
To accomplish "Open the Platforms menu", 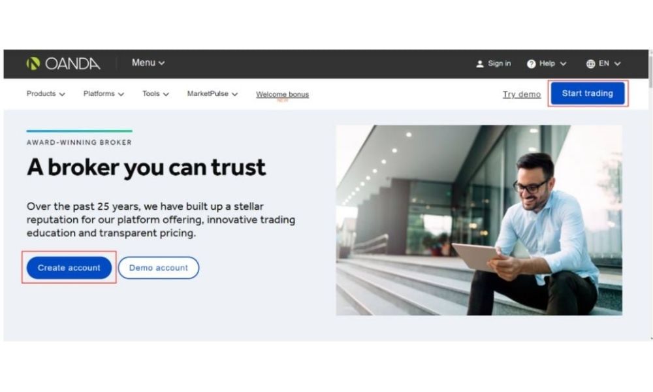I will (104, 93).
